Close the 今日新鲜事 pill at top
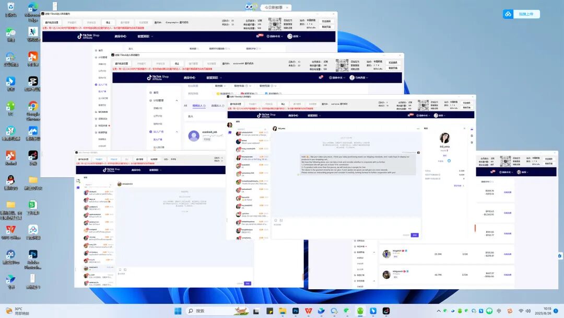This screenshot has width=564, height=318. click(287, 7)
